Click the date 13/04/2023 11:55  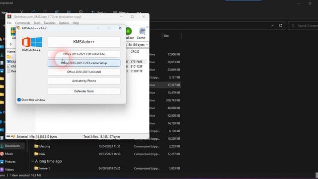pyautogui.click(x=109, y=146)
